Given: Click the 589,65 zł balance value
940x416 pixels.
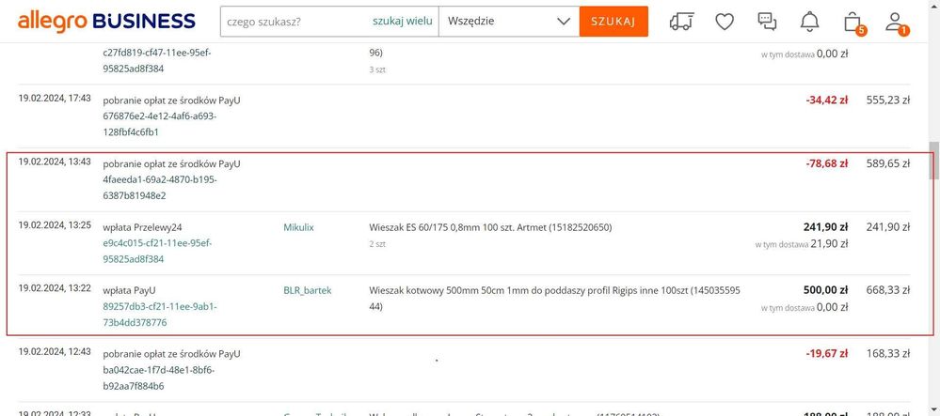Looking at the screenshot, I should (888, 163).
